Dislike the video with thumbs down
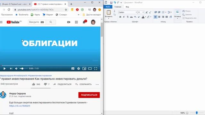 [x=45, y=84]
